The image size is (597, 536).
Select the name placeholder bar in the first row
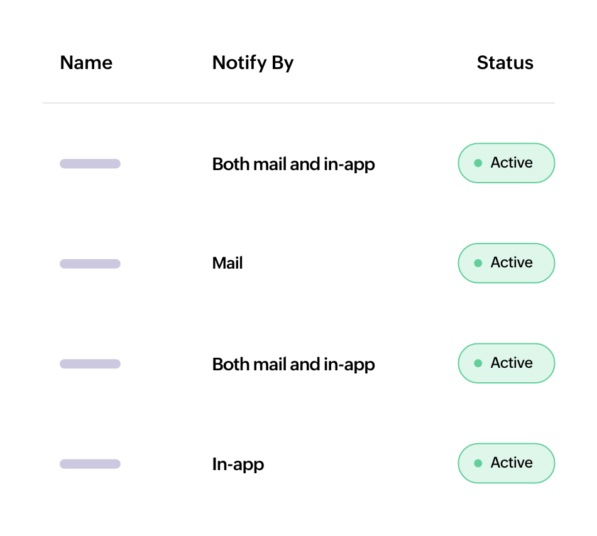tap(89, 163)
